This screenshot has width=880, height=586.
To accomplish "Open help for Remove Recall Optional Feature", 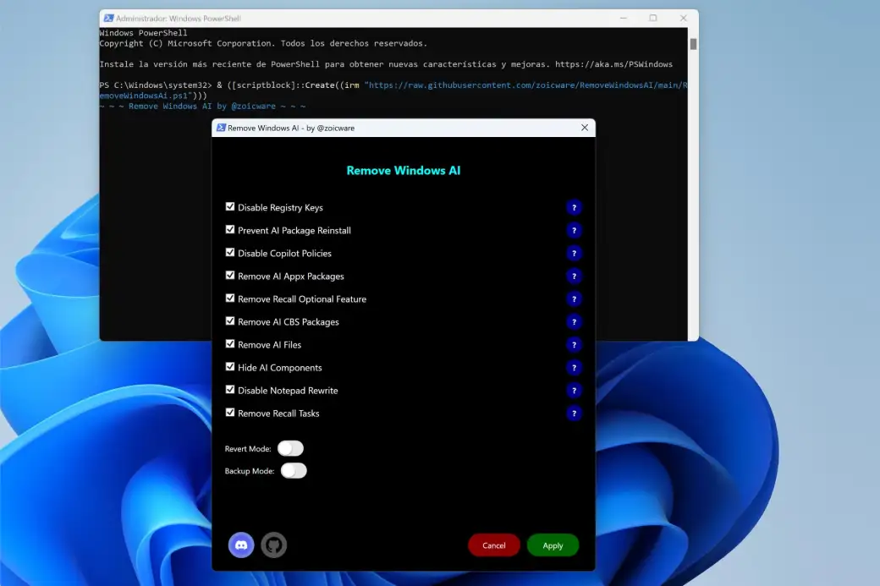I will 575,298.
